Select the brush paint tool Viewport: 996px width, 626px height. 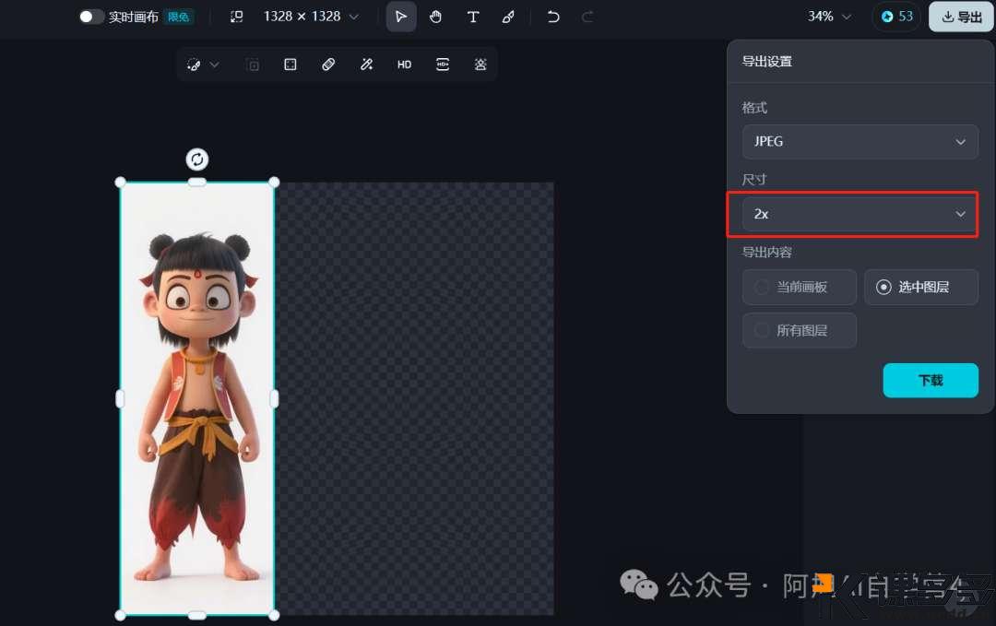pyautogui.click(x=508, y=17)
